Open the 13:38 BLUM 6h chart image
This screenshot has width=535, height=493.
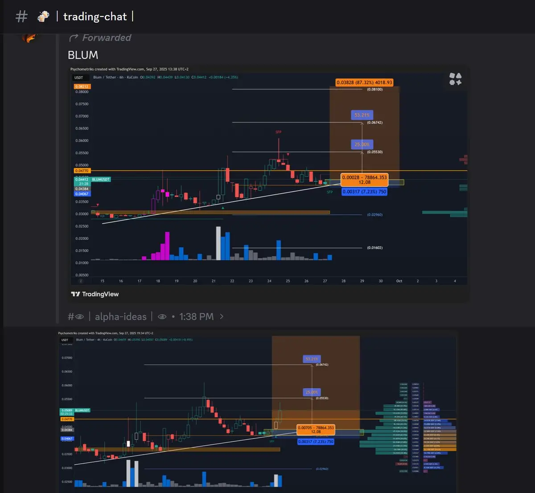(268, 184)
